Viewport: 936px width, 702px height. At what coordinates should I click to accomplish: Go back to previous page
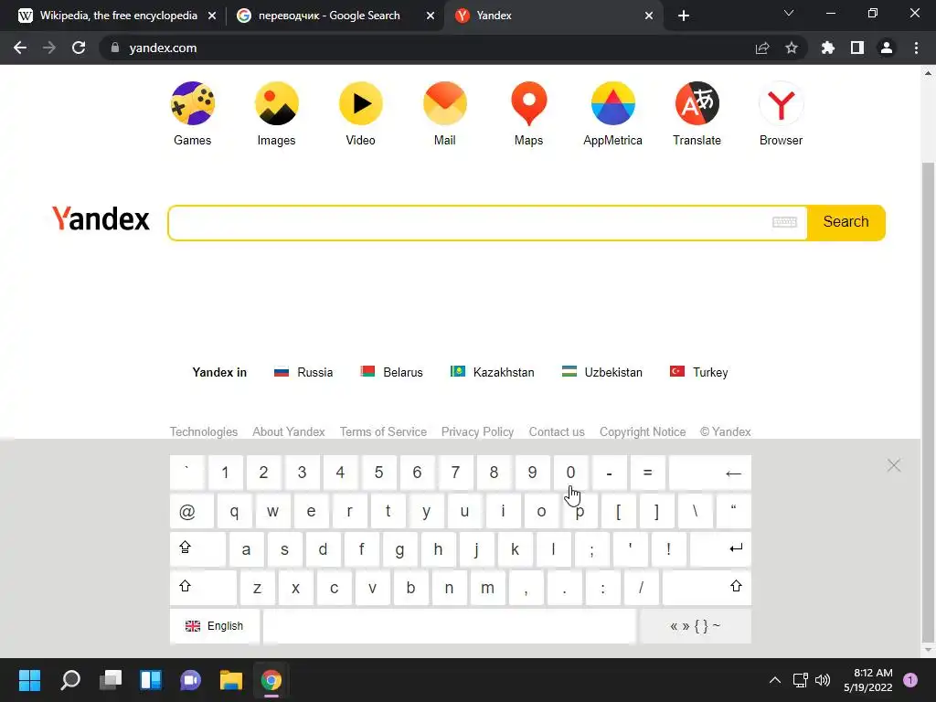tap(20, 48)
